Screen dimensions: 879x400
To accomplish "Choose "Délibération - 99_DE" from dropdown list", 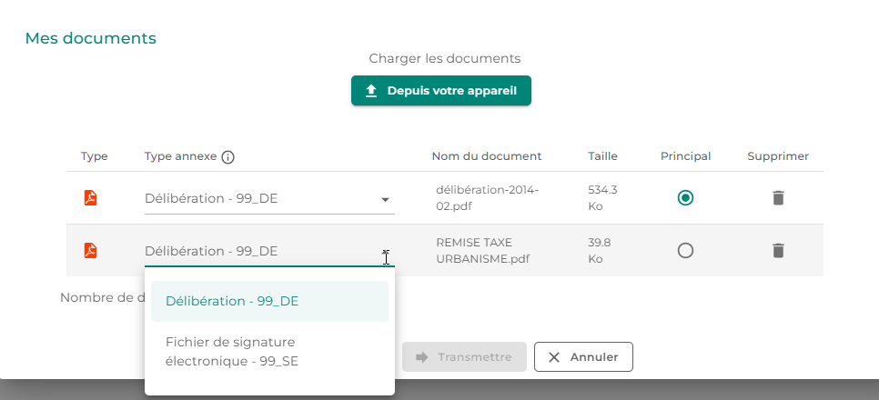I will coord(269,301).
